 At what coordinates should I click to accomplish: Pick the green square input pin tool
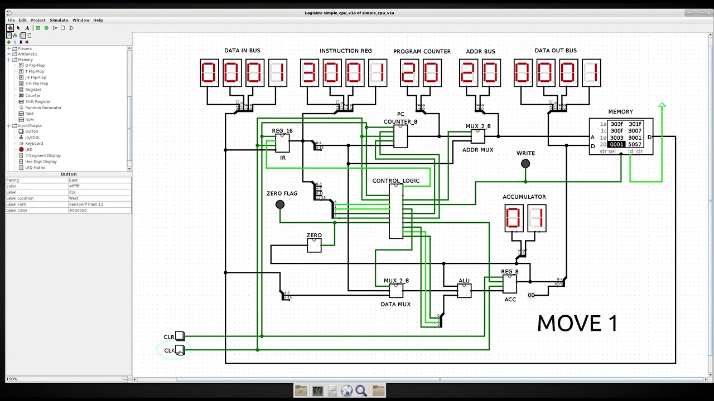38,28
